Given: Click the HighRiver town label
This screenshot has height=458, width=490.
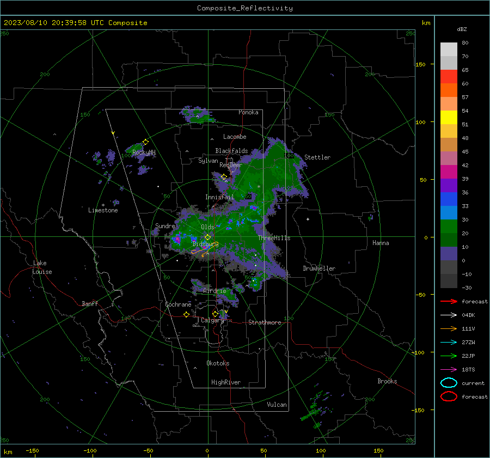Looking at the screenshot, I should point(226,382).
